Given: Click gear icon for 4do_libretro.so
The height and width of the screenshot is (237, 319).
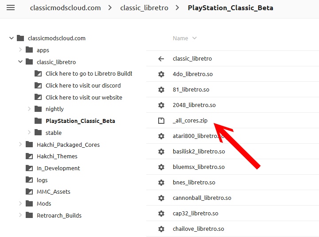Looking at the screenshot, I should point(161,74).
